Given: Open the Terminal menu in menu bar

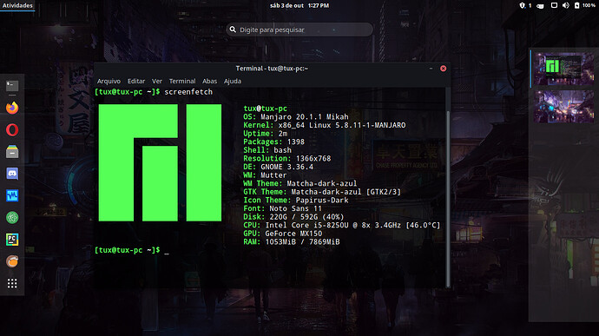Looking at the screenshot, I should click(x=182, y=81).
